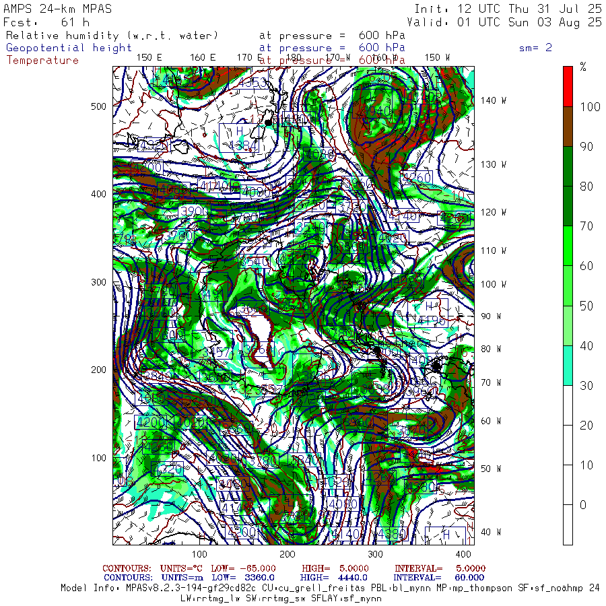Click the '50 W' longitude label
Screen dimensions: 606x606
(492, 469)
